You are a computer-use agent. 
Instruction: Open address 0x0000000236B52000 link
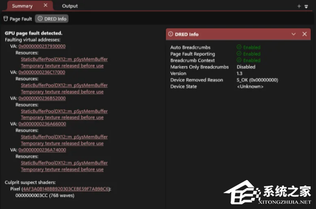[42, 98]
